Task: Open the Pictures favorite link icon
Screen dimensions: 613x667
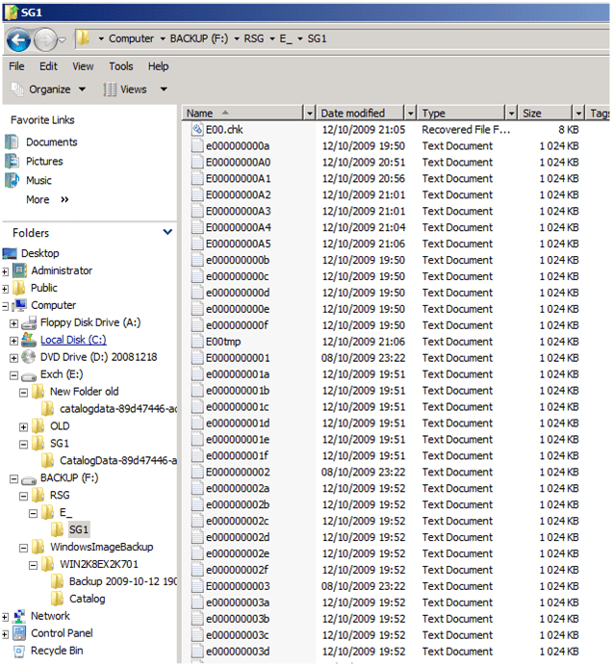Action: coord(12,162)
